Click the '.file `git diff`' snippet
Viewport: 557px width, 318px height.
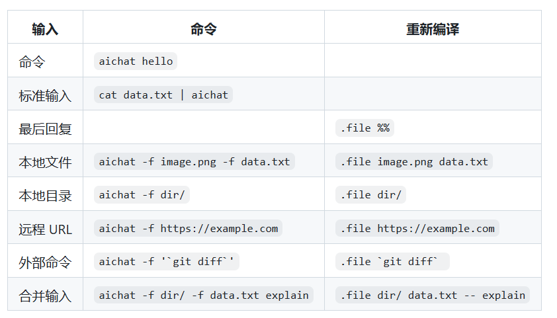(392, 262)
